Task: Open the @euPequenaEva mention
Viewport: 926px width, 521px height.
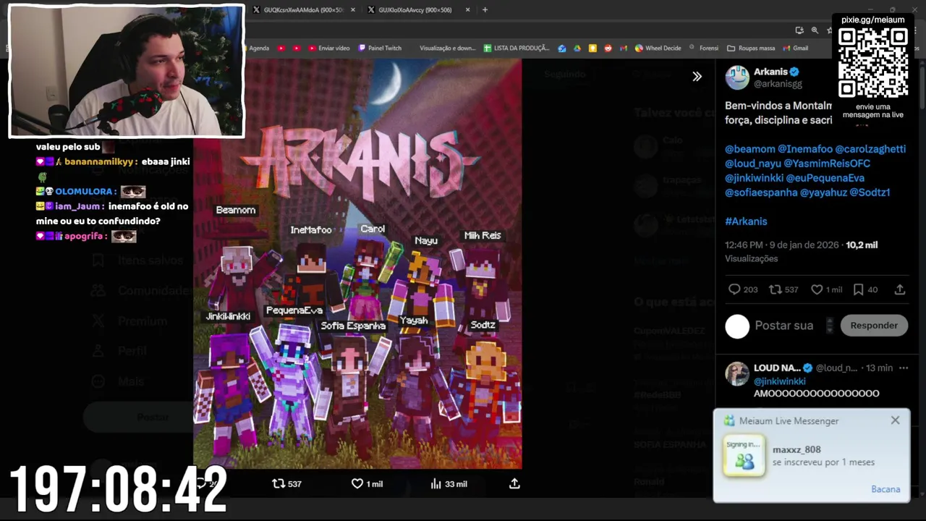Action: pyautogui.click(x=825, y=178)
